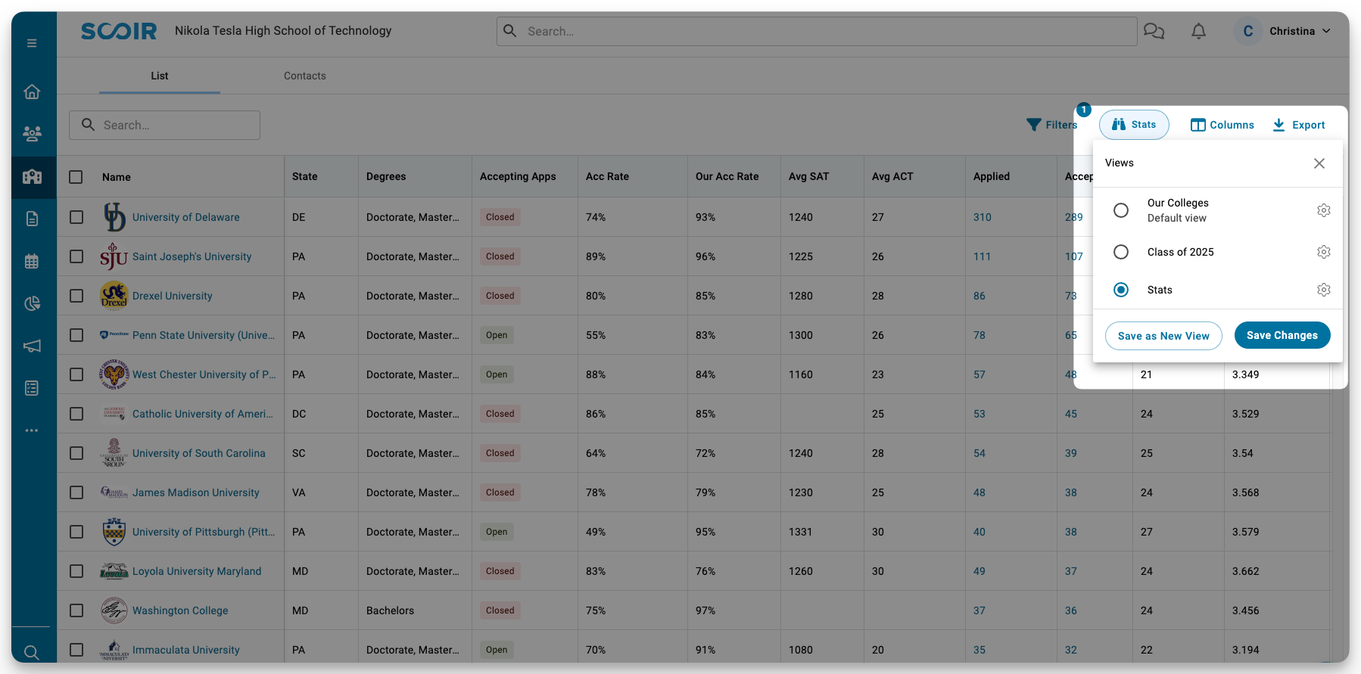Open the Students group icon in sidebar
1361x674 pixels.
pyautogui.click(x=32, y=134)
